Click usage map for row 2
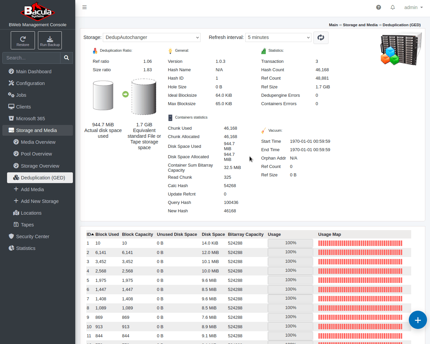Viewport: 430px width, 344px height. click(360, 252)
